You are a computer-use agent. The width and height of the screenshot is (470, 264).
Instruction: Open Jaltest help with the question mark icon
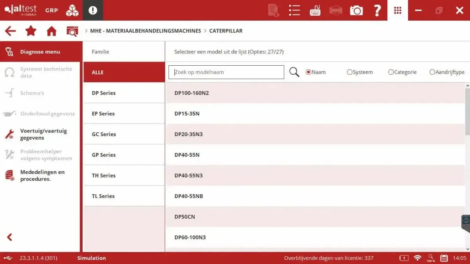coord(377,10)
